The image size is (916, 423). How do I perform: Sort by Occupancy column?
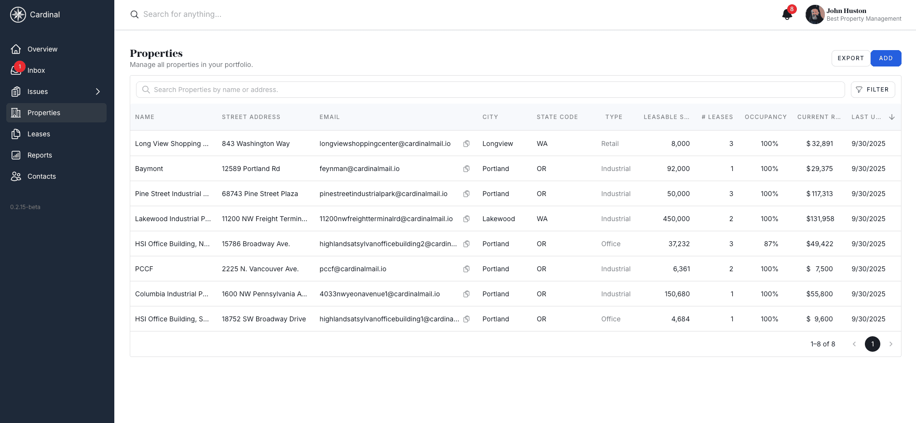(766, 117)
